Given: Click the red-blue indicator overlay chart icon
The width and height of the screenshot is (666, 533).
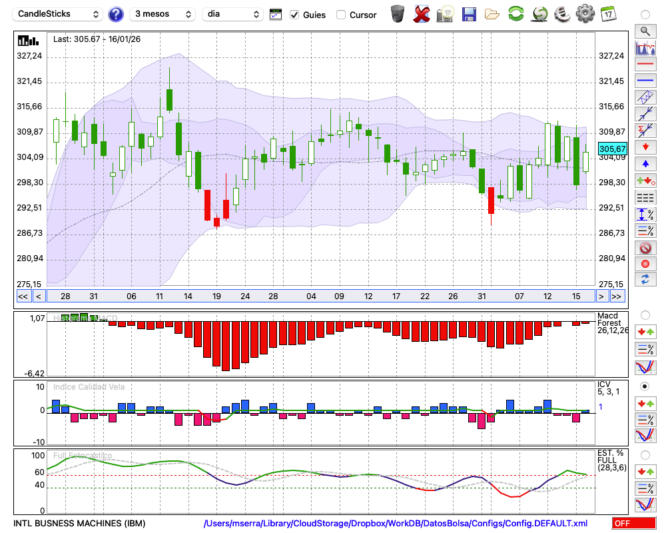Looking at the screenshot, I should 645,47.
